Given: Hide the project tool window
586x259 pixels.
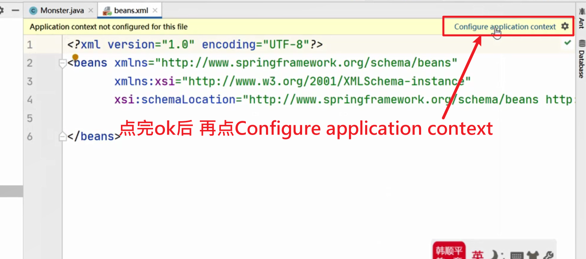Looking at the screenshot, I should 15,10.
